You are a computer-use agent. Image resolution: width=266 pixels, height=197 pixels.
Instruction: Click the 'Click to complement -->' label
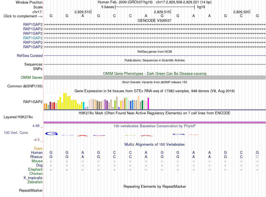pos(23,16)
